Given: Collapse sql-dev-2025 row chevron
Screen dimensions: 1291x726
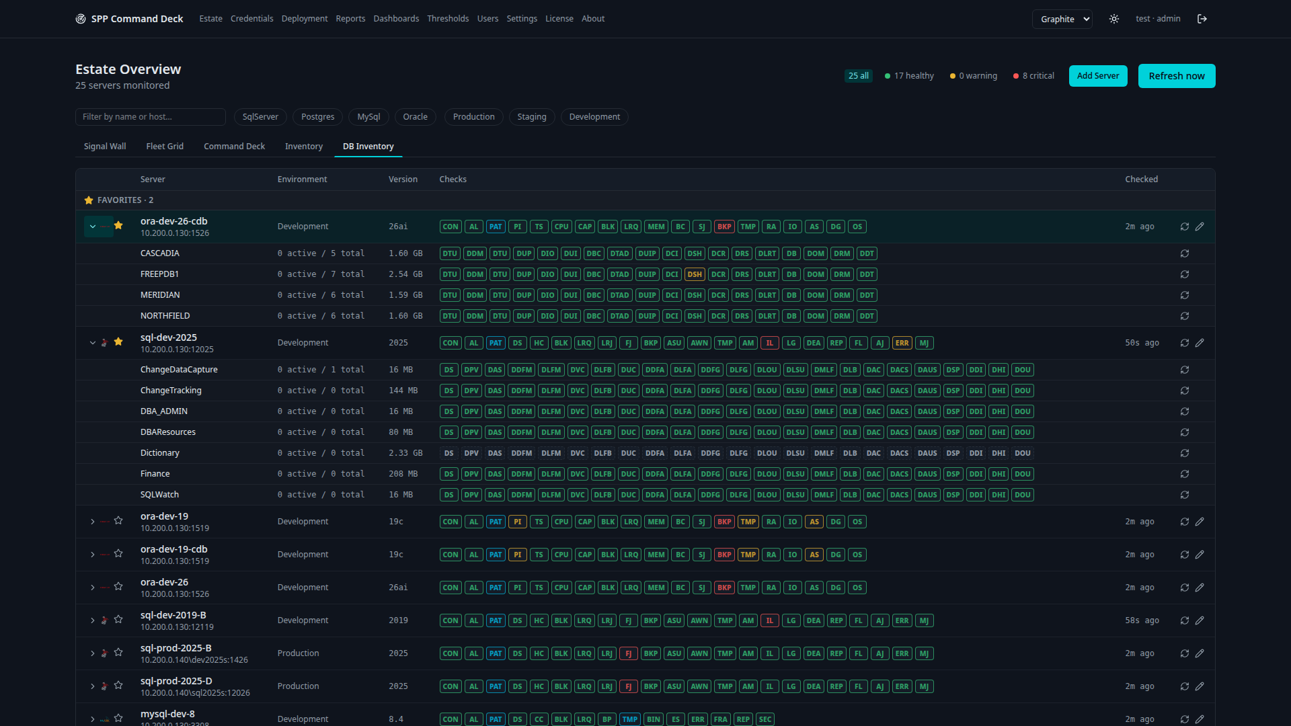Looking at the screenshot, I should tap(93, 343).
